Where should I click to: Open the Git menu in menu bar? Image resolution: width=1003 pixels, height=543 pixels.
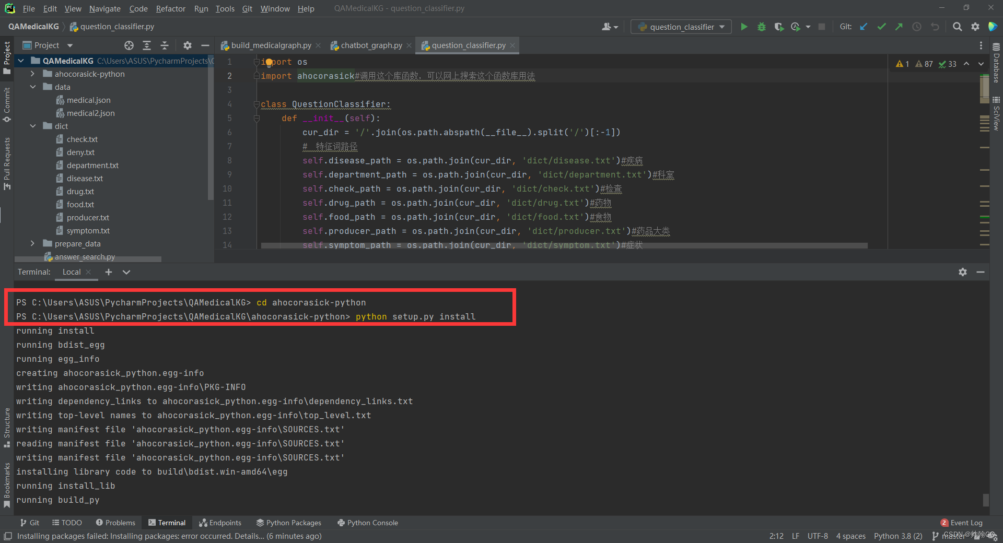tap(247, 8)
